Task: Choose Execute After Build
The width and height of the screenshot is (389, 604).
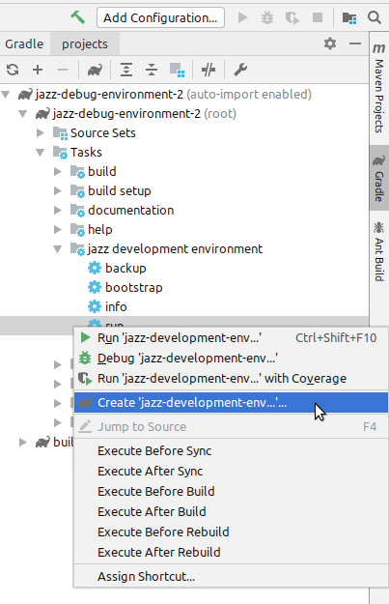Action: click(231, 512)
